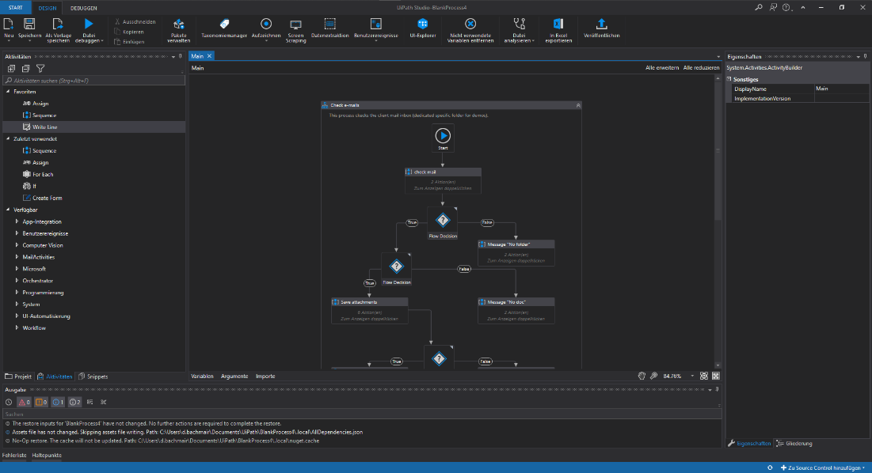Close the Main document tab
This screenshot has height=473, width=872.
(209, 56)
